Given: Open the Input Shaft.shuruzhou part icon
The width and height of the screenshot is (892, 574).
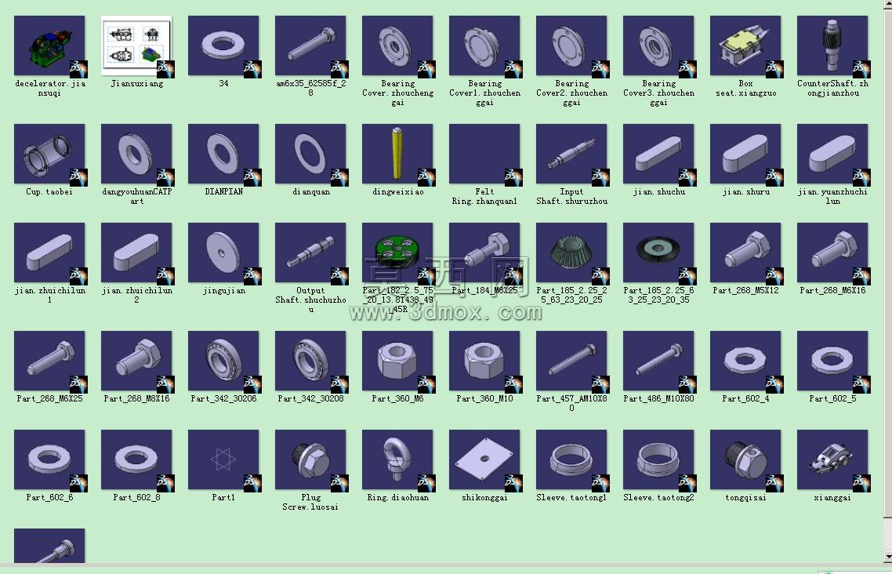Looking at the screenshot, I should click(571, 154).
